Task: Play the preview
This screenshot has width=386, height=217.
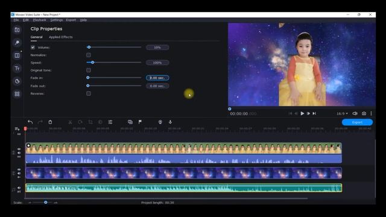Action: click(x=302, y=113)
